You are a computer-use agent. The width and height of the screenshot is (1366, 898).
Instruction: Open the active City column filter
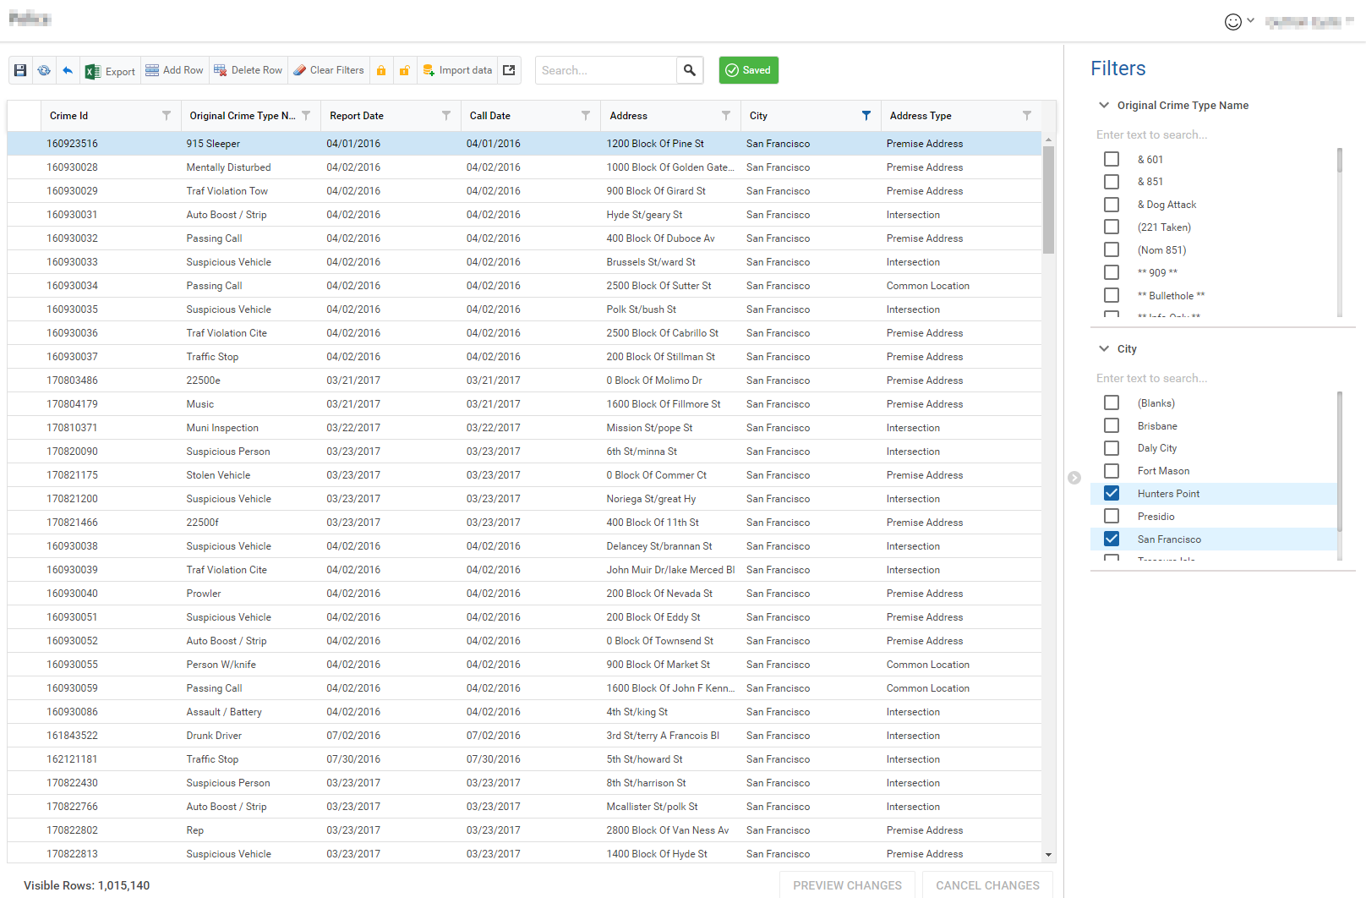[866, 116]
